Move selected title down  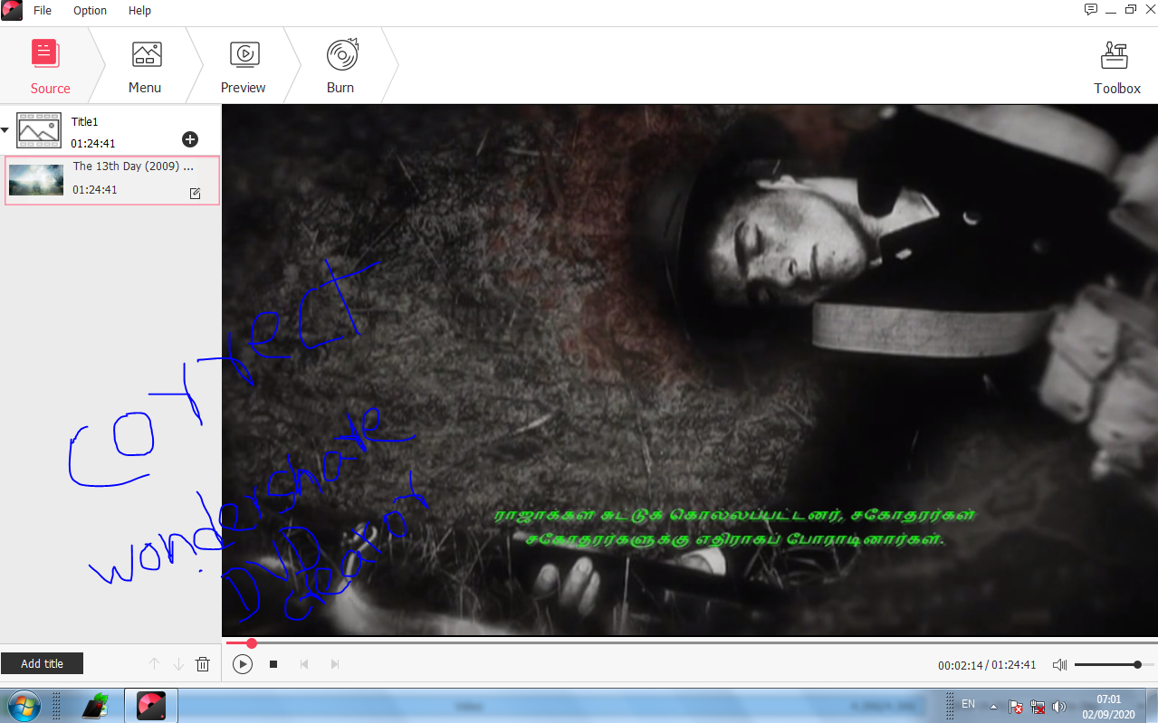click(x=178, y=664)
